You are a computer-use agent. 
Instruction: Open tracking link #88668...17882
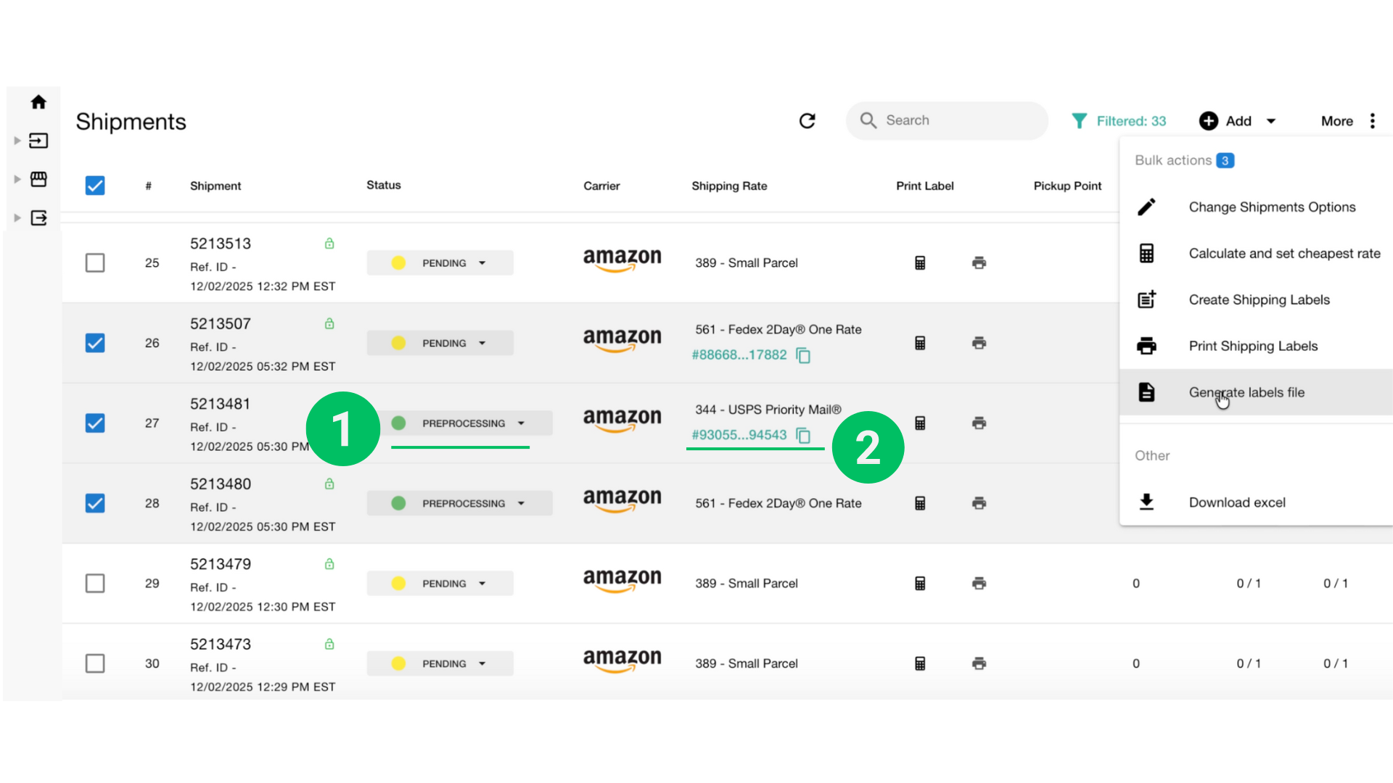pos(738,355)
